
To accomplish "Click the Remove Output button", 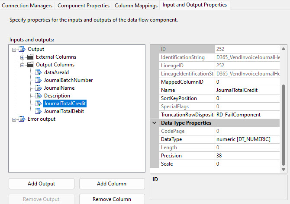I will pyautogui.click(x=42, y=199).
